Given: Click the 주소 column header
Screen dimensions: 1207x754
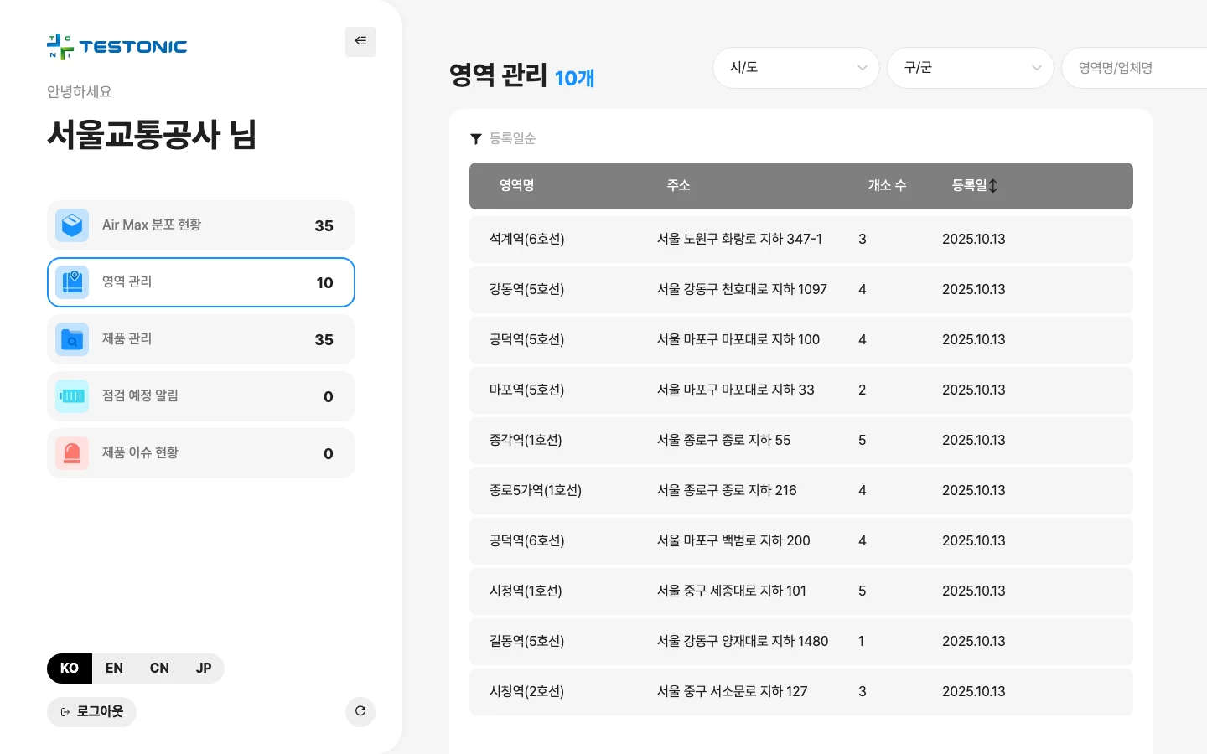Looking at the screenshot, I should 678,186.
